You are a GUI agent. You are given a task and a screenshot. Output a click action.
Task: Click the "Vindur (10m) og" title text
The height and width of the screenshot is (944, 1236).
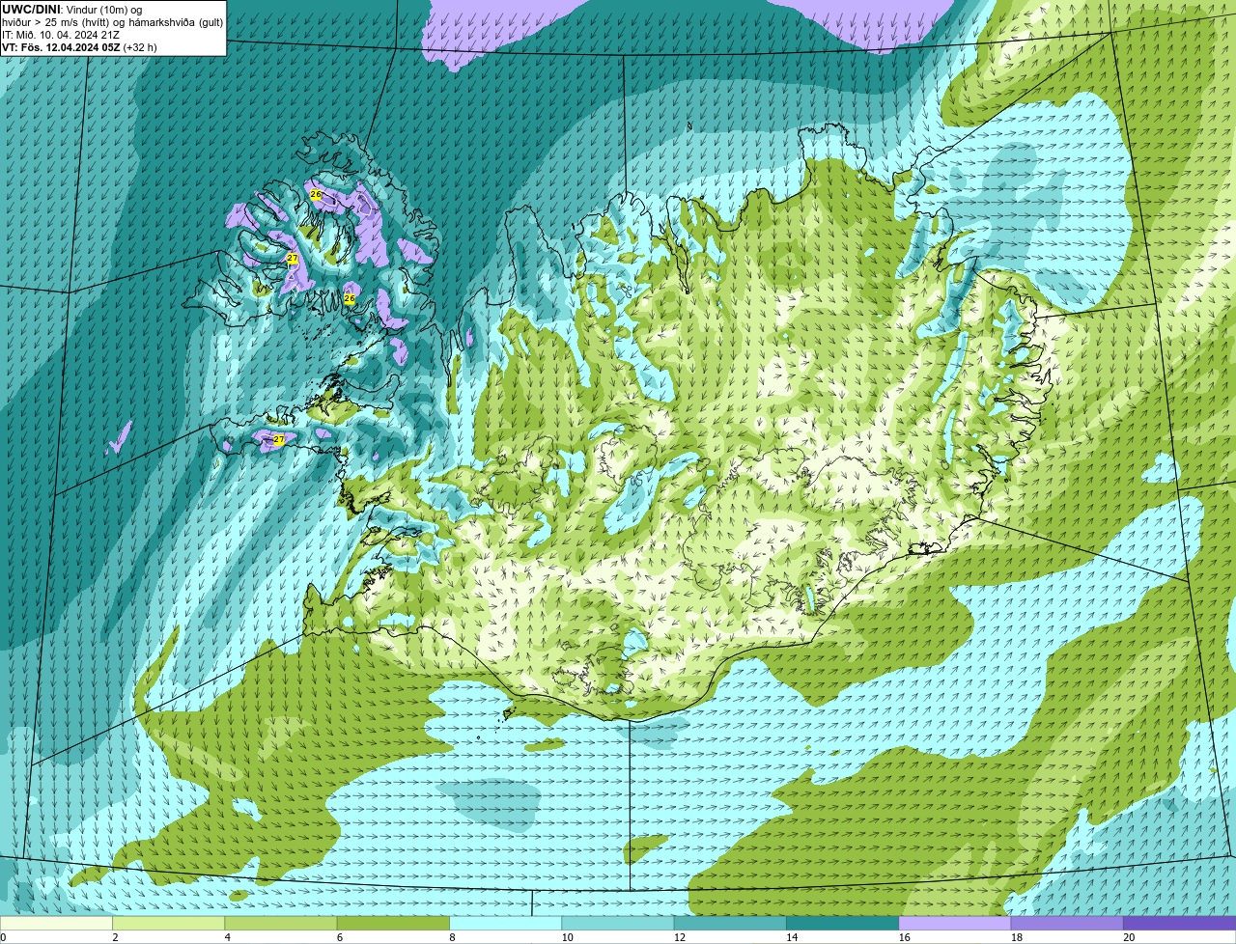(104, 10)
